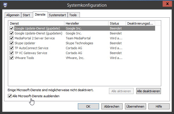
Task: Click the Skype Technologies manufacturer cell
Action: (x=79, y=43)
